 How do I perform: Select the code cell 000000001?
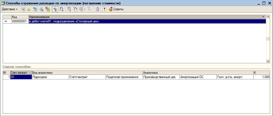pyautogui.click(x=20, y=21)
